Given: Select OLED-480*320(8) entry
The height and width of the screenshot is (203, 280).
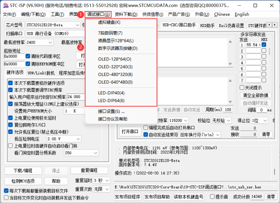Looking at the screenshot, I should tap(121, 74).
